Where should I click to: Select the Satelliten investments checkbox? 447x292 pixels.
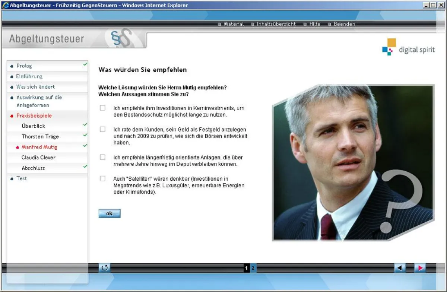click(x=102, y=178)
